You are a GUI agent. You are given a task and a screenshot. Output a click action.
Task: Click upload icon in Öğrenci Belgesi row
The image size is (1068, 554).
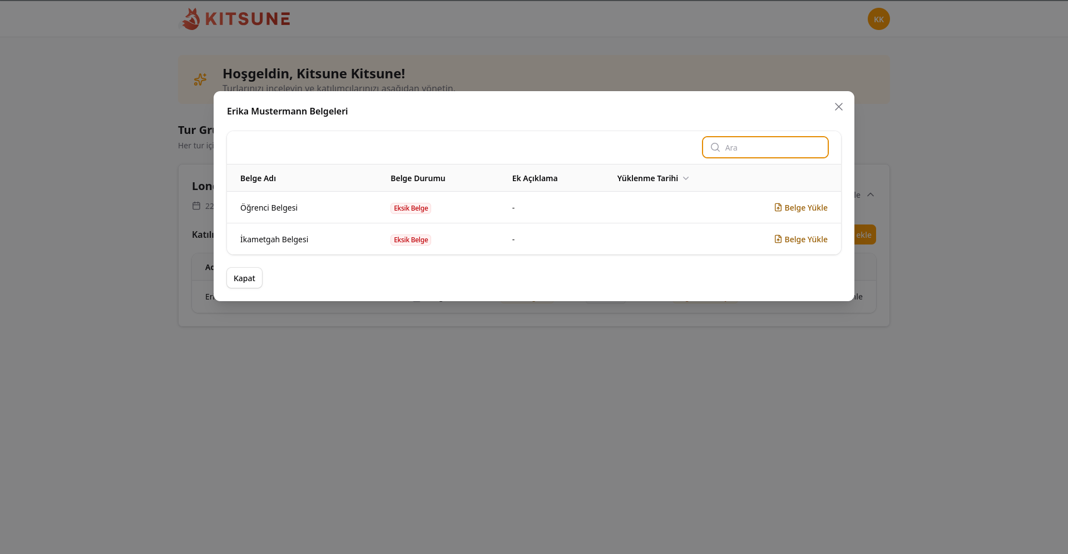click(x=778, y=207)
